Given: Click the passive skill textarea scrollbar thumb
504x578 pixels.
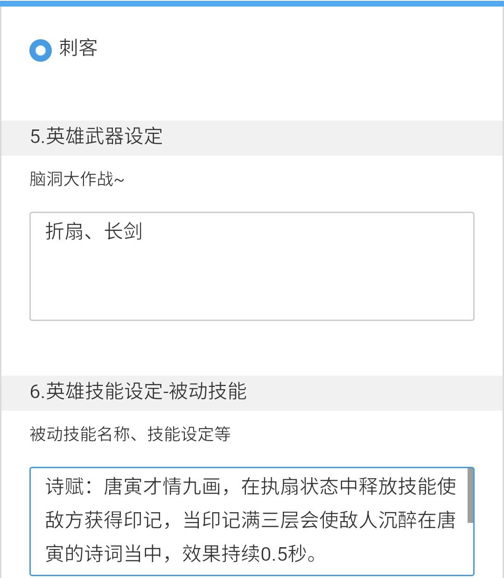Looking at the screenshot, I should [470, 495].
